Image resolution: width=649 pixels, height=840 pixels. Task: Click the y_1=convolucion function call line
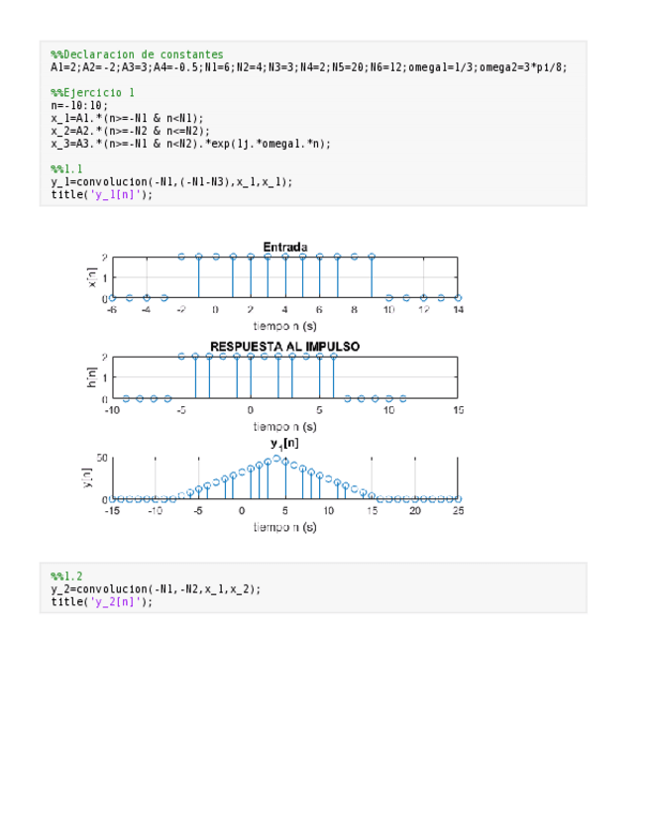171,182
